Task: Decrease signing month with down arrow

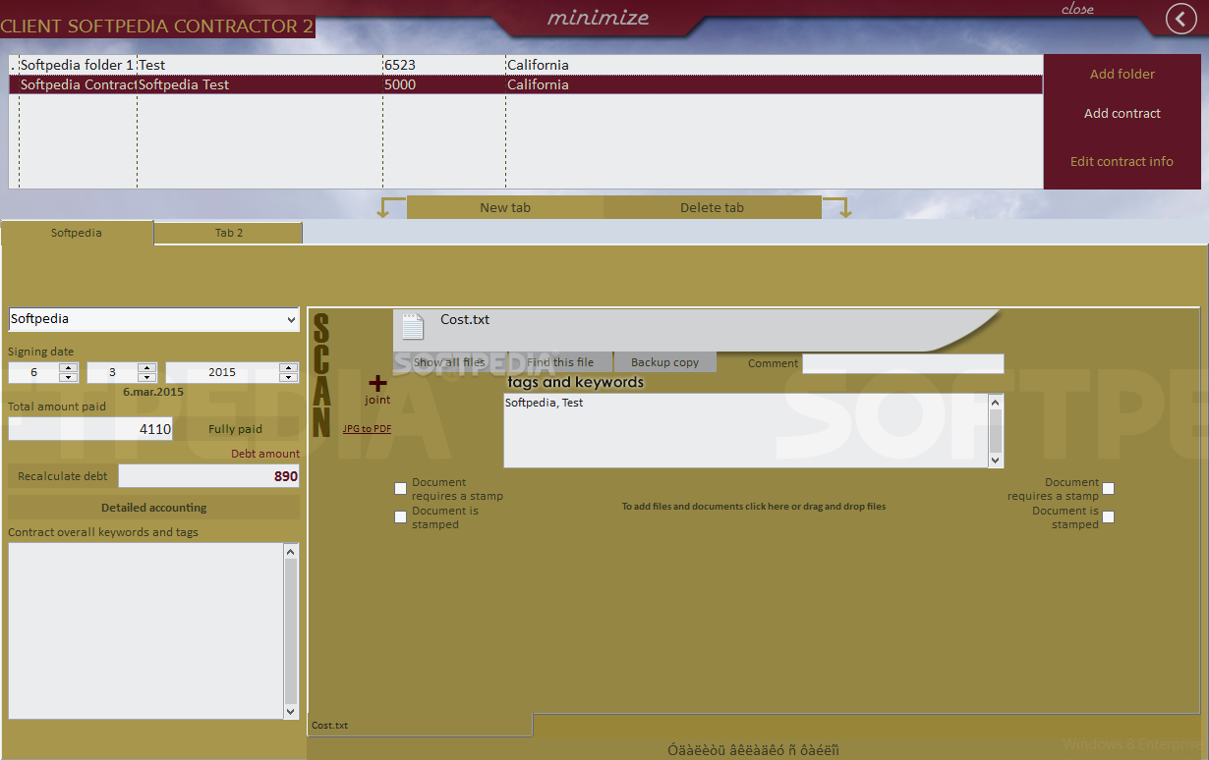Action: pos(147,378)
